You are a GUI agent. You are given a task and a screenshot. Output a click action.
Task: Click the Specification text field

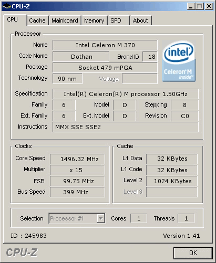[126, 94]
